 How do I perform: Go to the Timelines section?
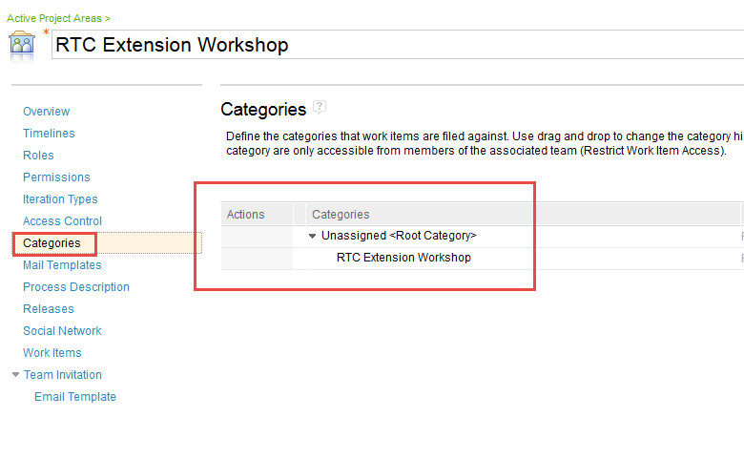[x=49, y=134]
